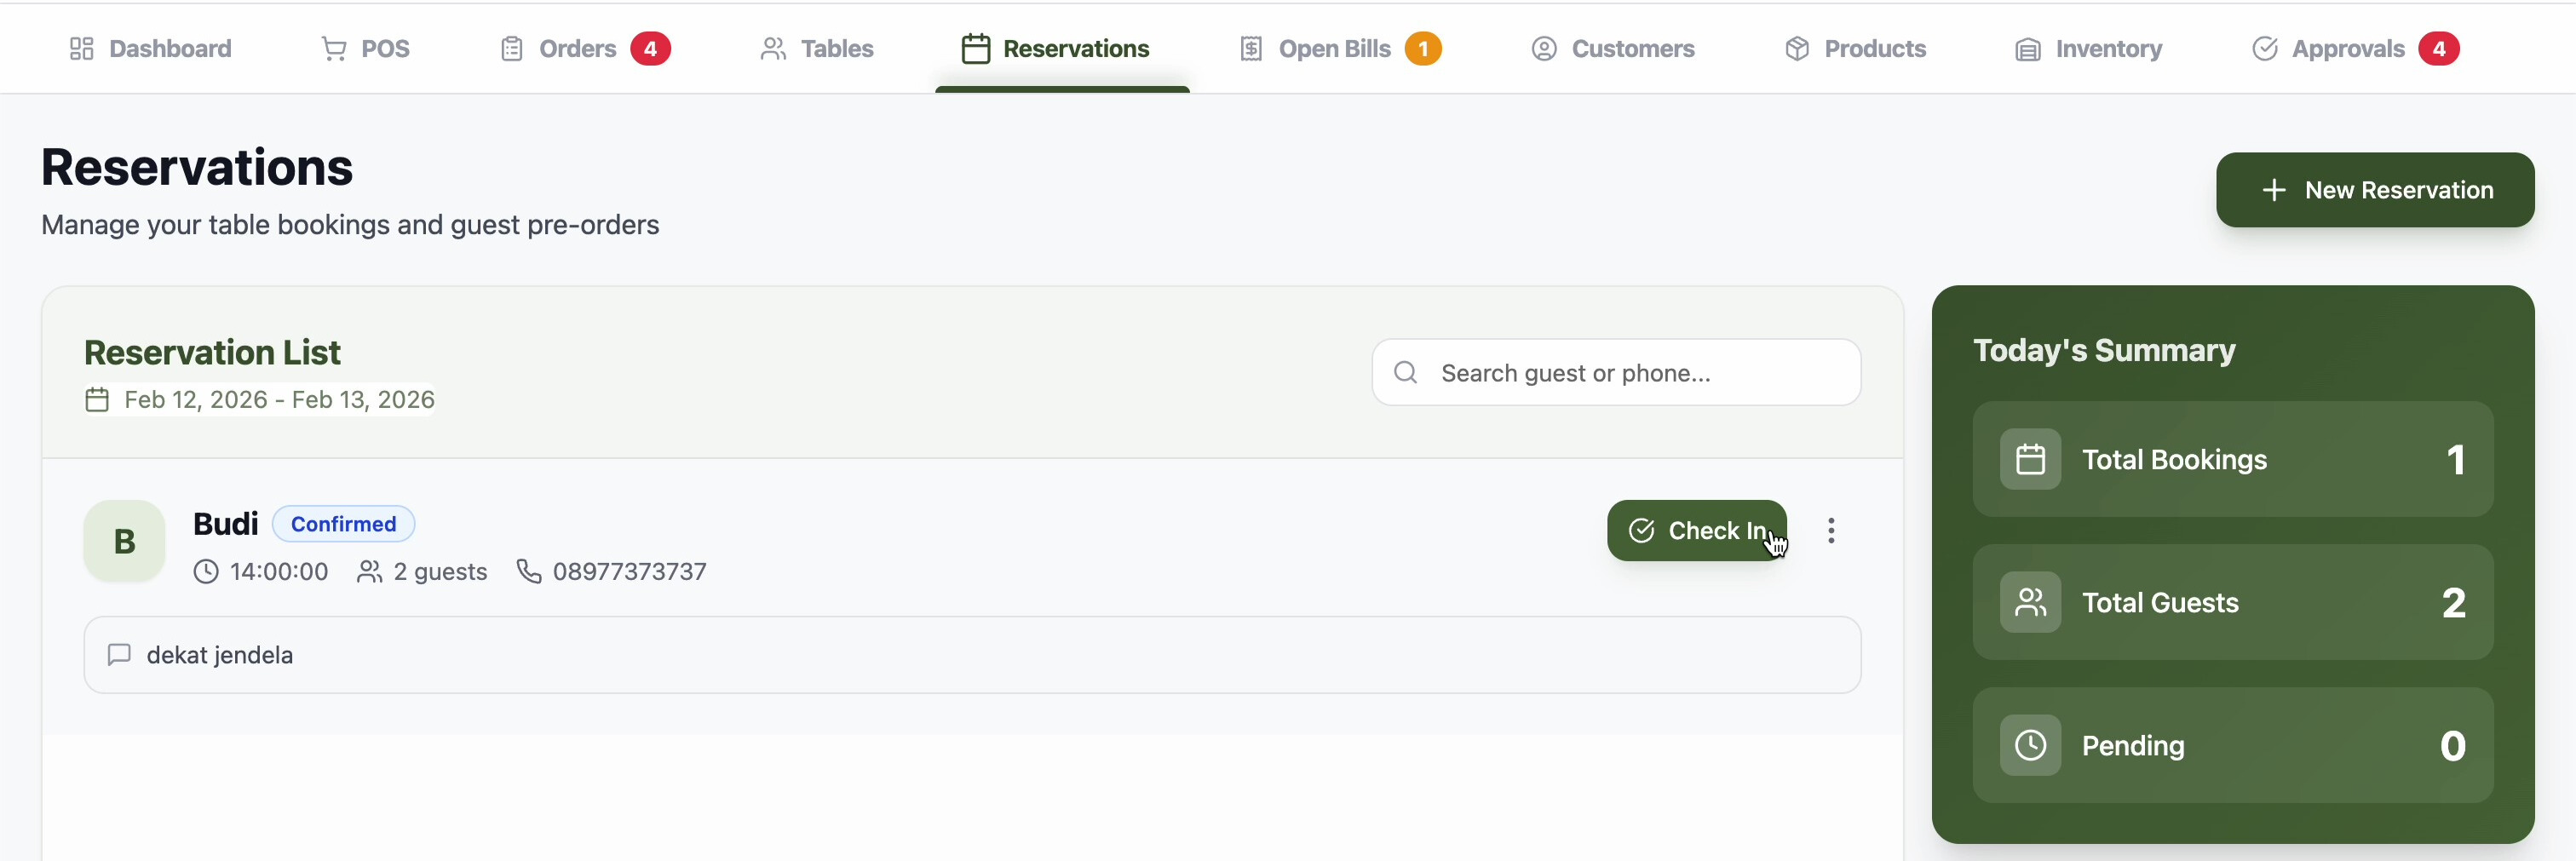2576x861 pixels.
Task: Click the calendar icon beside the date range
Action: 97,400
